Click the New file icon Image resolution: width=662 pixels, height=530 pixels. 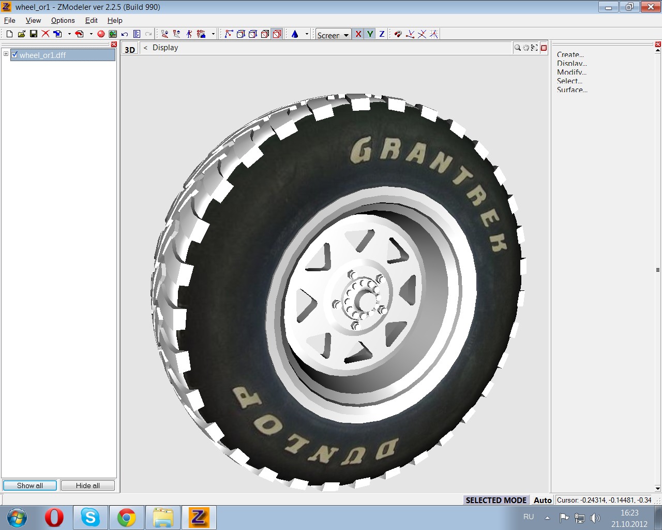click(9, 34)
